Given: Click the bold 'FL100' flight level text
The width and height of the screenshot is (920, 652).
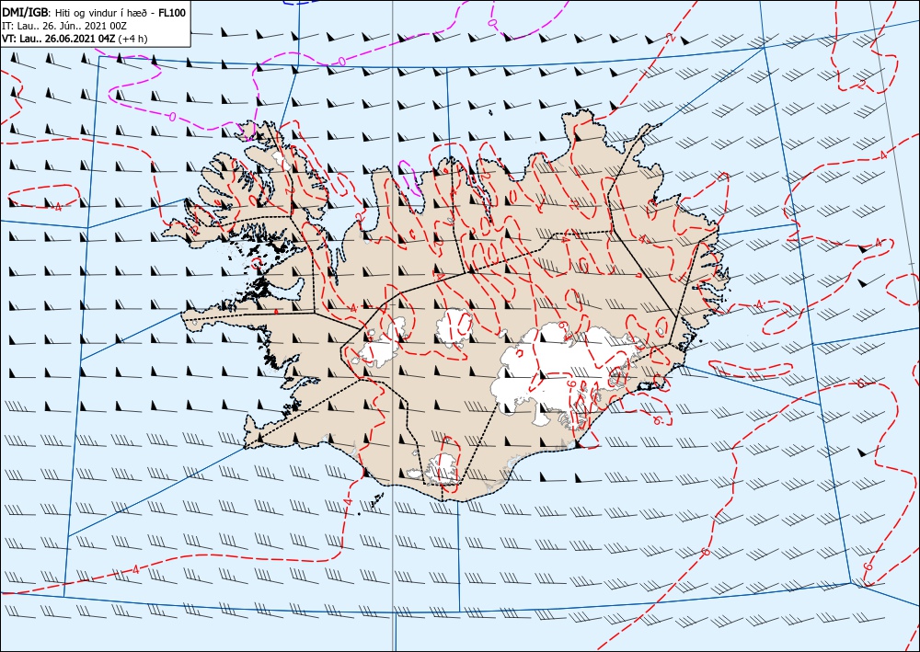Looking at the screenshot, I should tap(173, 13).
